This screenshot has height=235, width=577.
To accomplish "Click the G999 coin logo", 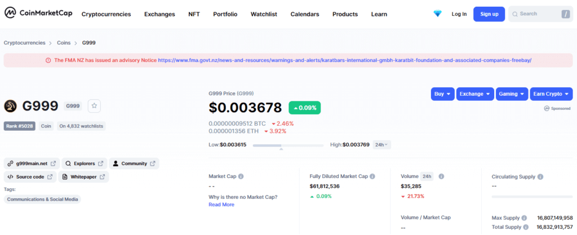I will tap(10, 106).
